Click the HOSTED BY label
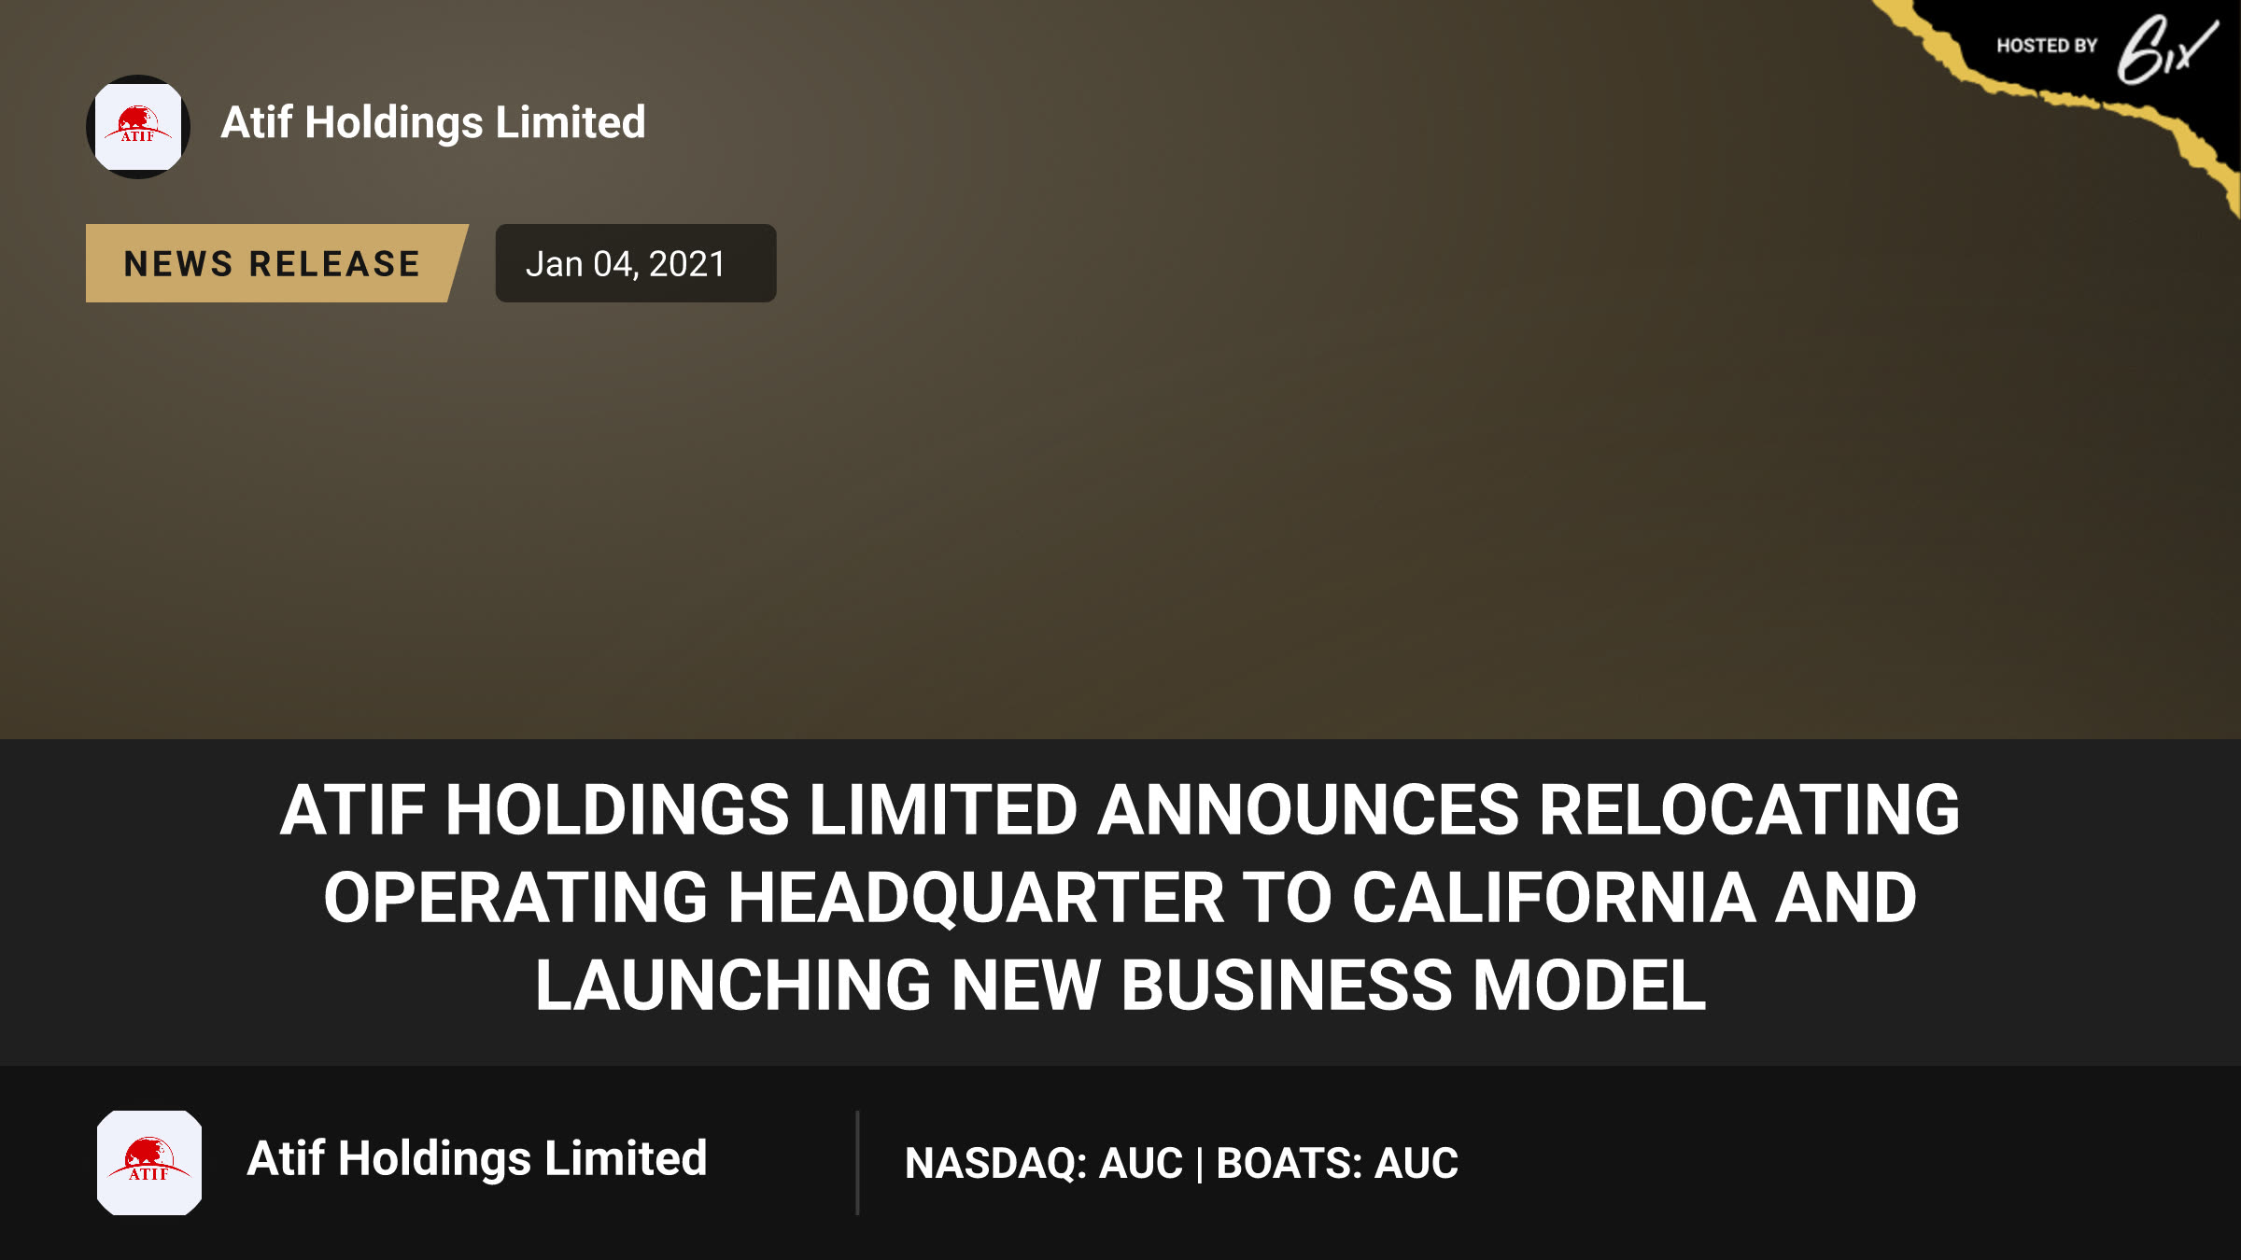 pos(2047,46)
